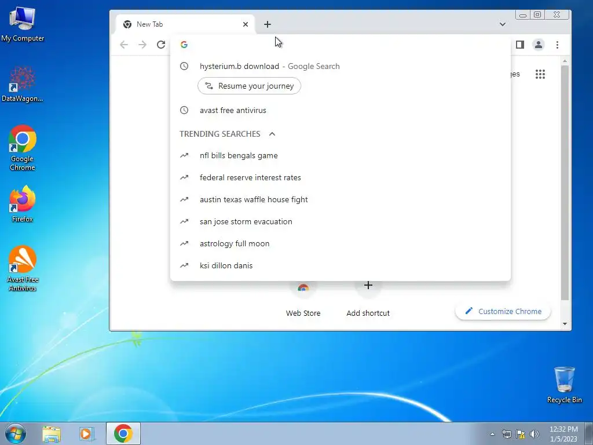
Task: Click the Web Store shortcut
Action: (x=303, y=299)
